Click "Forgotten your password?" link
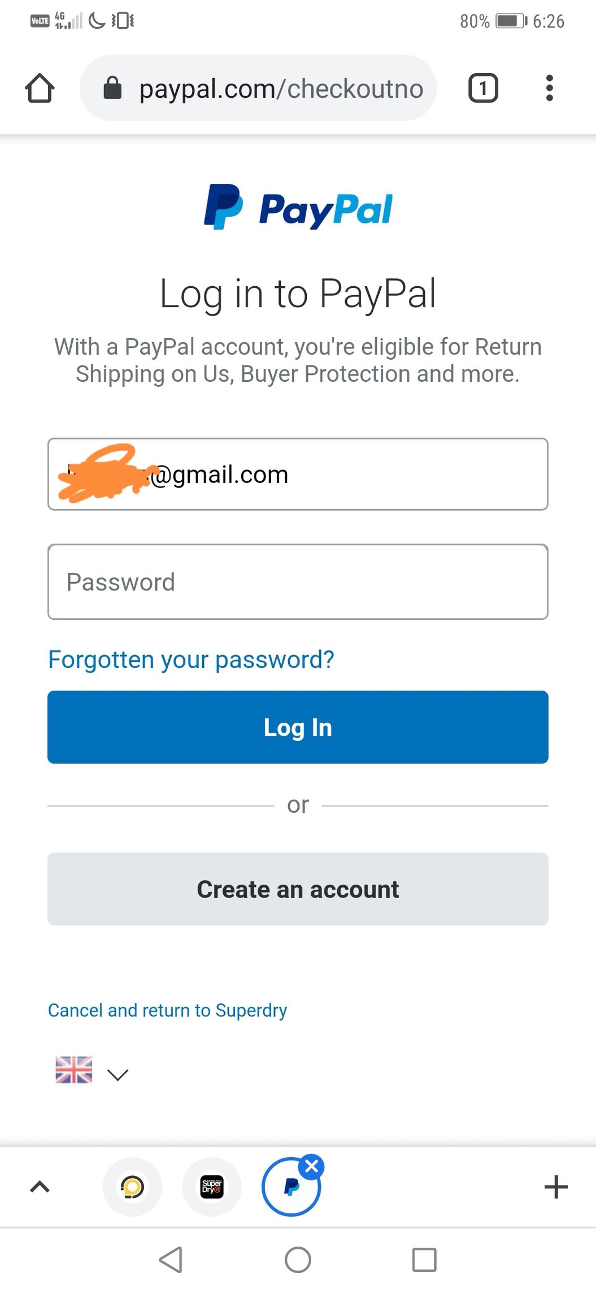Viewport: 596px width, 1293px height. tap(191, 660)
